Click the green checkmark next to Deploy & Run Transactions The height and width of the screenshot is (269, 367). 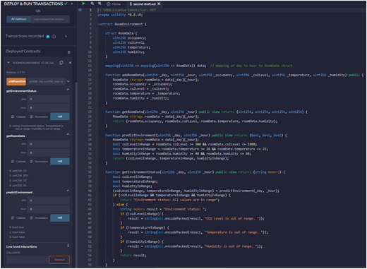pos(66,4)
